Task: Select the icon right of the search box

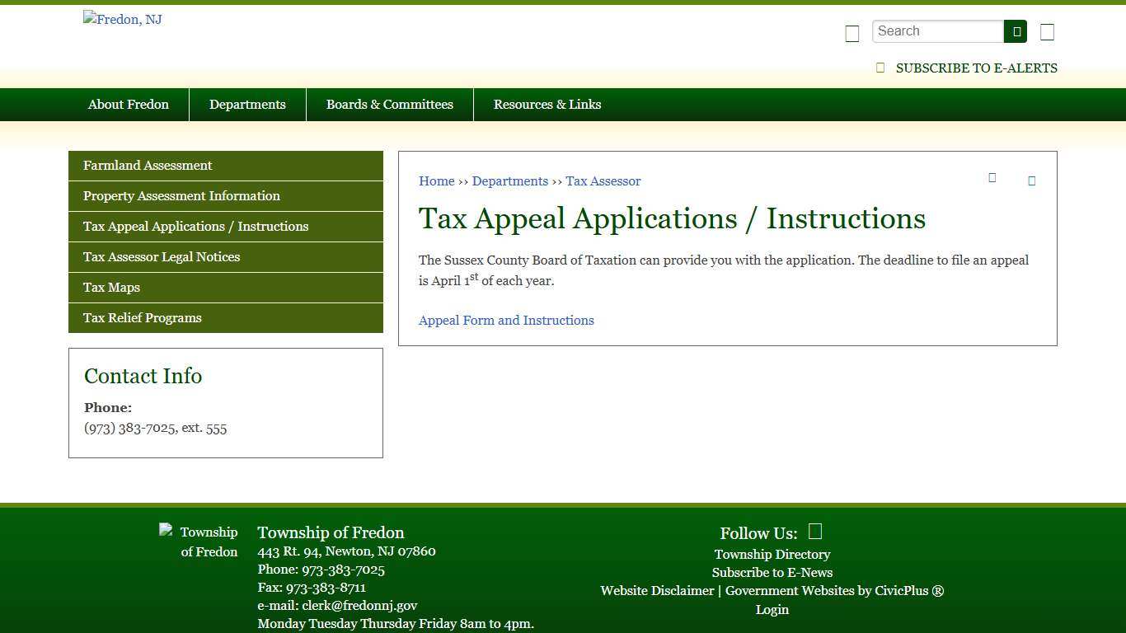Action: click(x=1046, y=32)
